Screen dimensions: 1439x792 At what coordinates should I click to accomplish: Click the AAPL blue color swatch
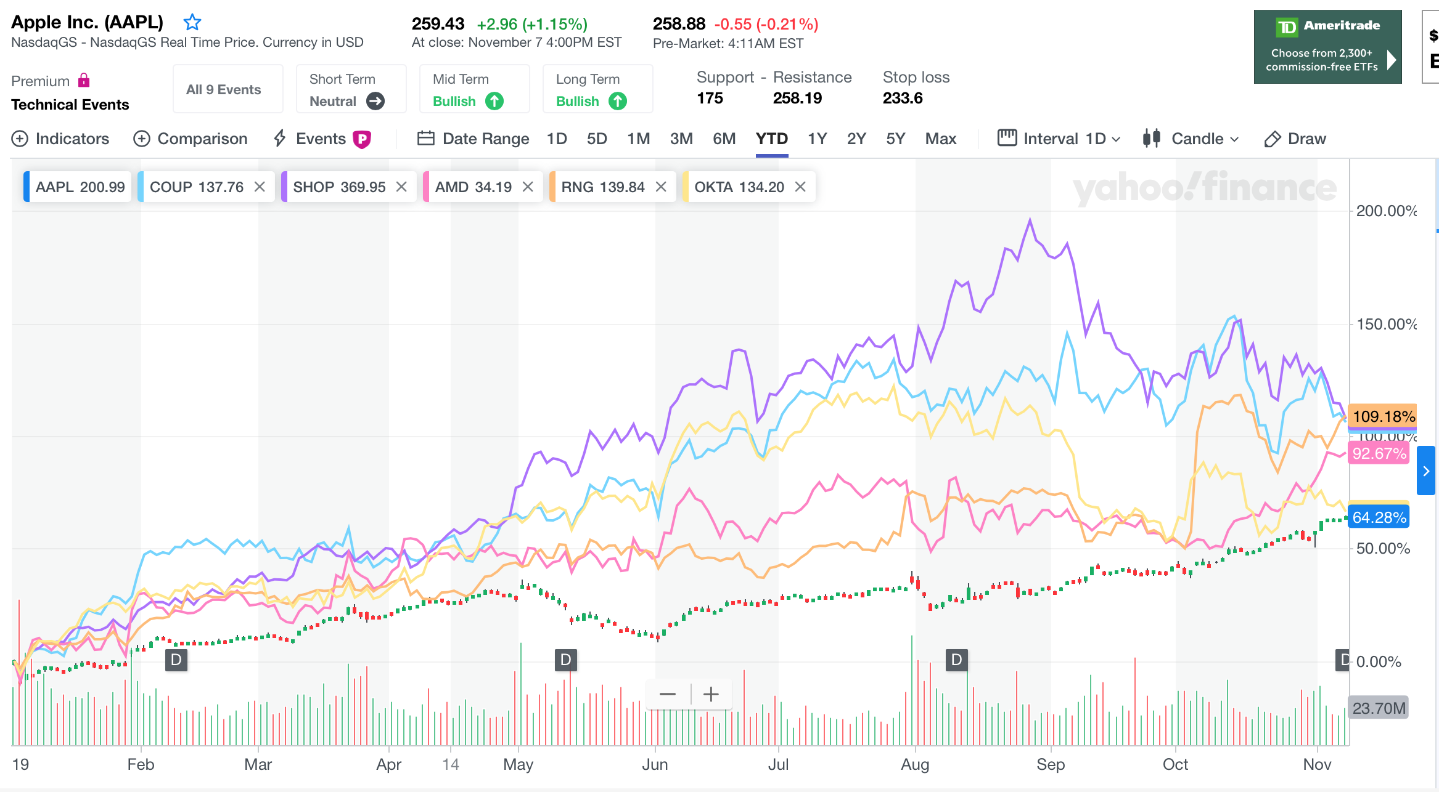[27, 187]
